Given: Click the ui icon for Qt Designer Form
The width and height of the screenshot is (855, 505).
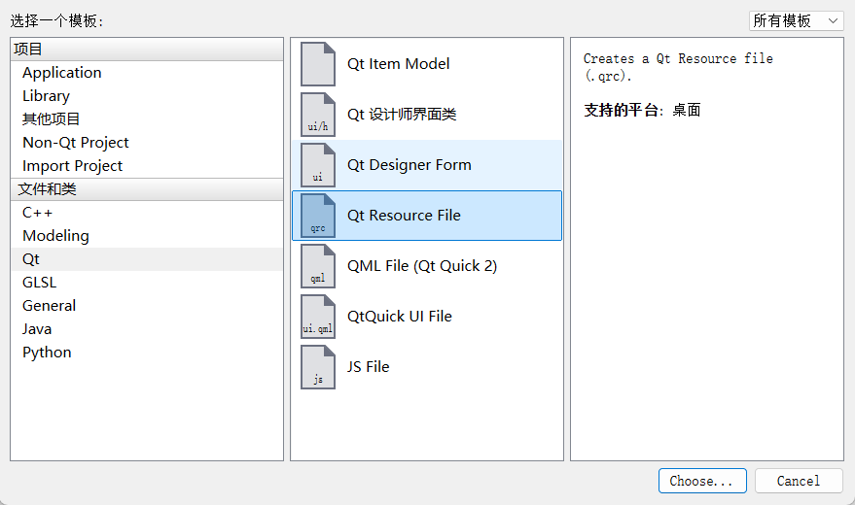Looking at the screenshot, I should pos(318,165).
